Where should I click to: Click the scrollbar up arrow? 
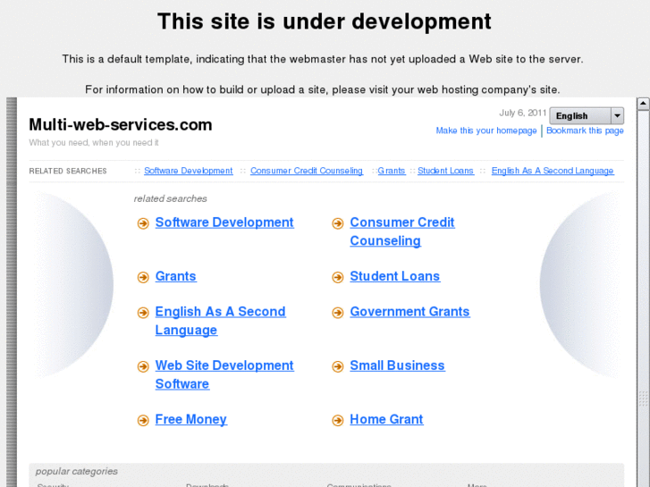(643, 103)
